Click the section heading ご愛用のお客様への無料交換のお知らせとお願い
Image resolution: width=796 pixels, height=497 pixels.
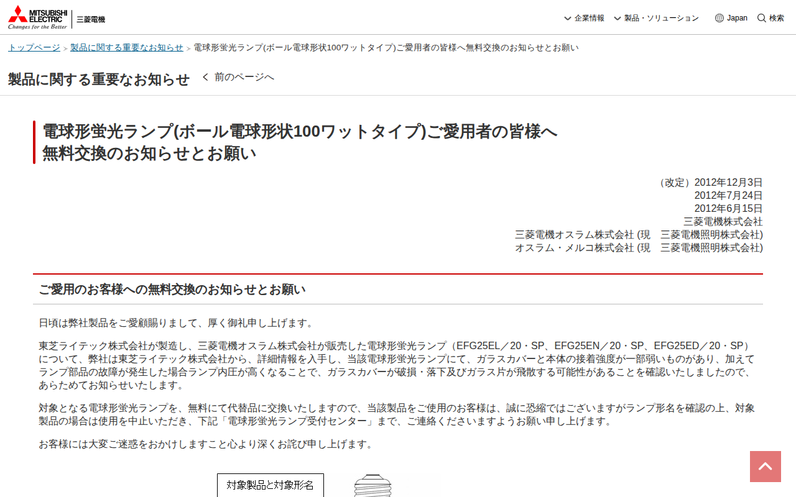click(172, 290)
